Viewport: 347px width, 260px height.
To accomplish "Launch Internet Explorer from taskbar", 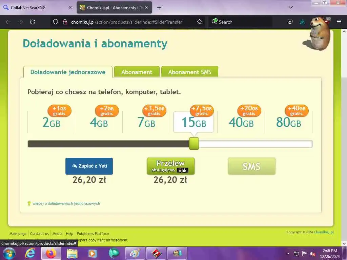I will [x=30, y=253].
